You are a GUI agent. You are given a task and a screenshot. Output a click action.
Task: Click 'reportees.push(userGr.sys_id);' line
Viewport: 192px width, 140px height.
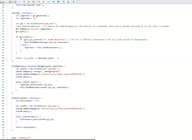[x=36, y=85]
